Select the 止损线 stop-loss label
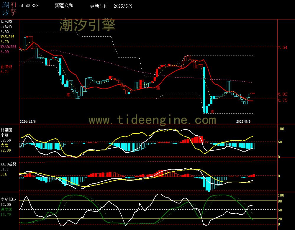Screen dimensions: 295x230 tap(6, 67)
